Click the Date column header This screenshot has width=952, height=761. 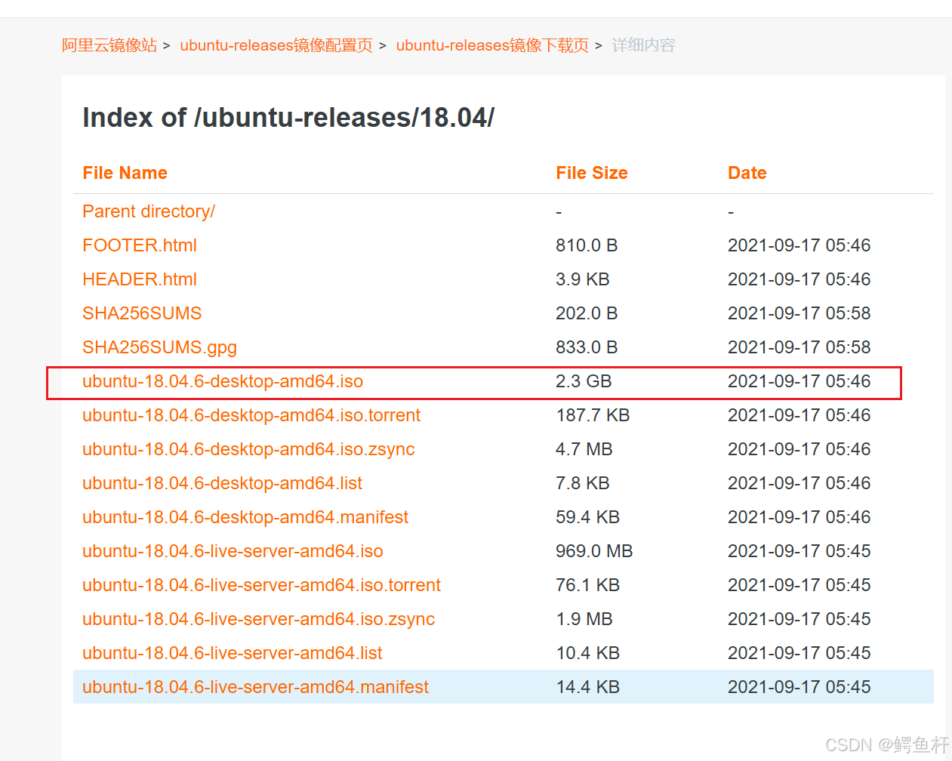[x=747, y=173]
